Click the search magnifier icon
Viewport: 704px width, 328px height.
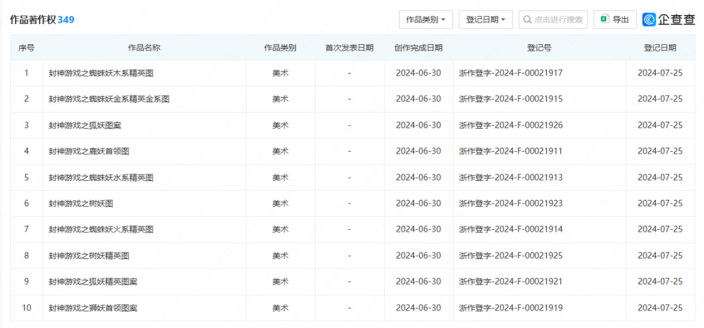click(x=527, y=20)
